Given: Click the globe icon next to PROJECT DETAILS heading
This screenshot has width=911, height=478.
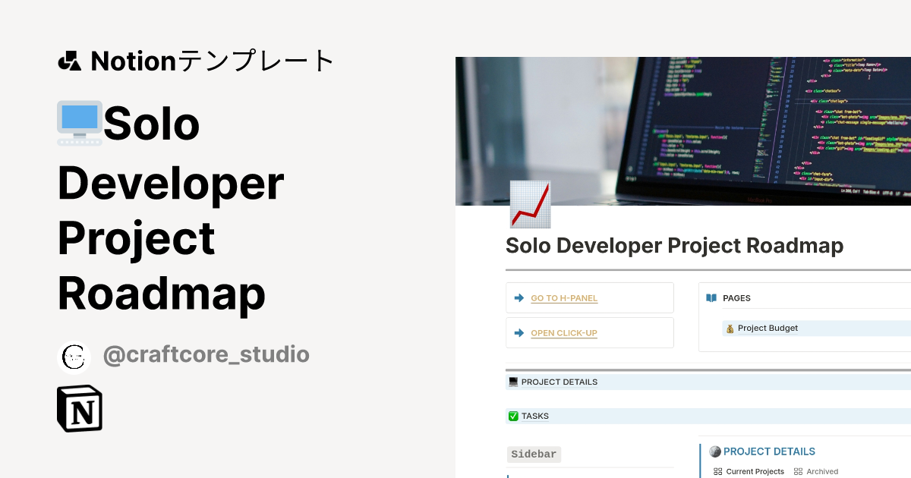Looking at the screenshot, I should [x=714, y=451].
